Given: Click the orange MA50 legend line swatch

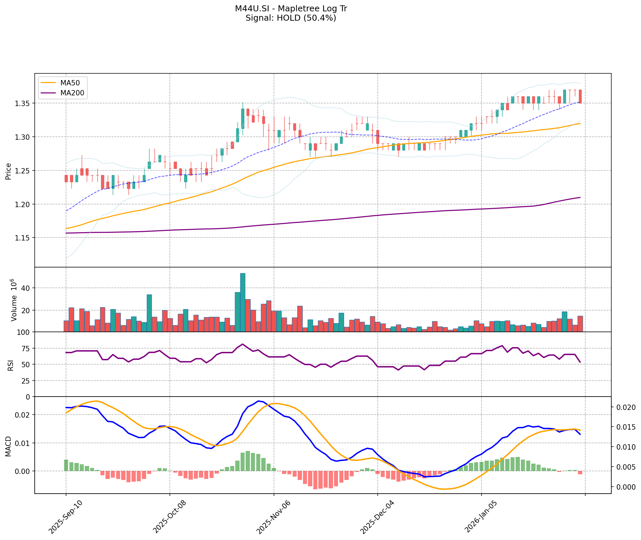Looking at the screenshot, I should pyautogui.click(x=48, y=82).
